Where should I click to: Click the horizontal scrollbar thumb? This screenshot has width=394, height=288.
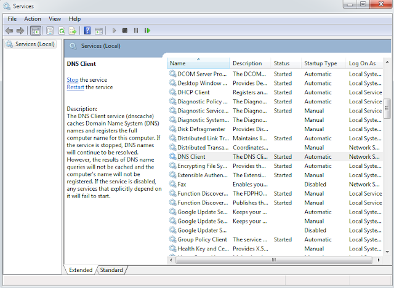[273, 260]
